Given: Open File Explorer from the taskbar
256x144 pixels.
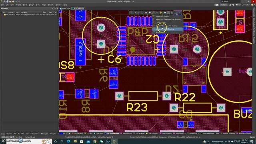Looking at the screenshot, I should (x=75, y=141).
